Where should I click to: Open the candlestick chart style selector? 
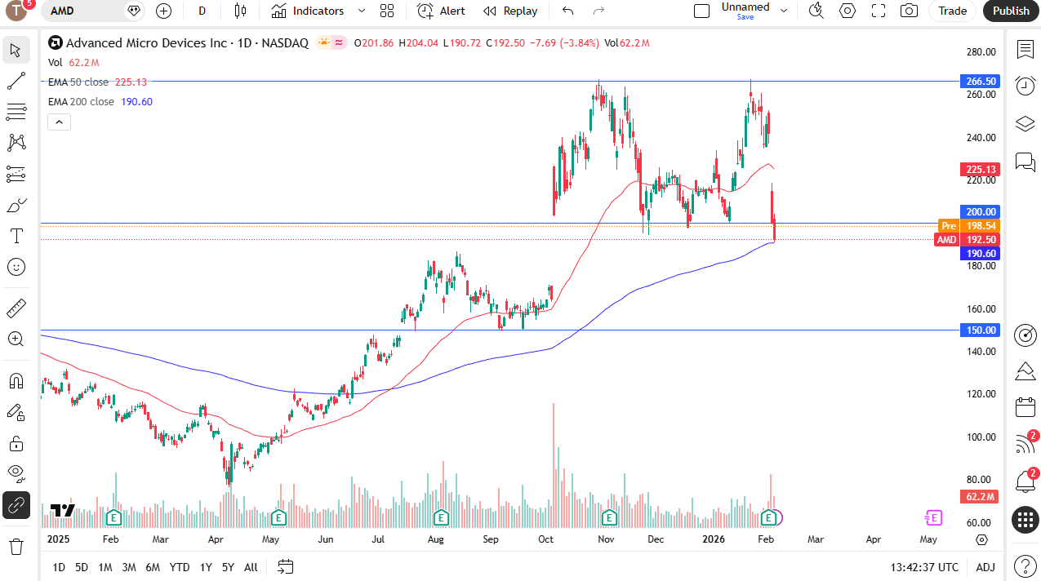pos(239,11)
